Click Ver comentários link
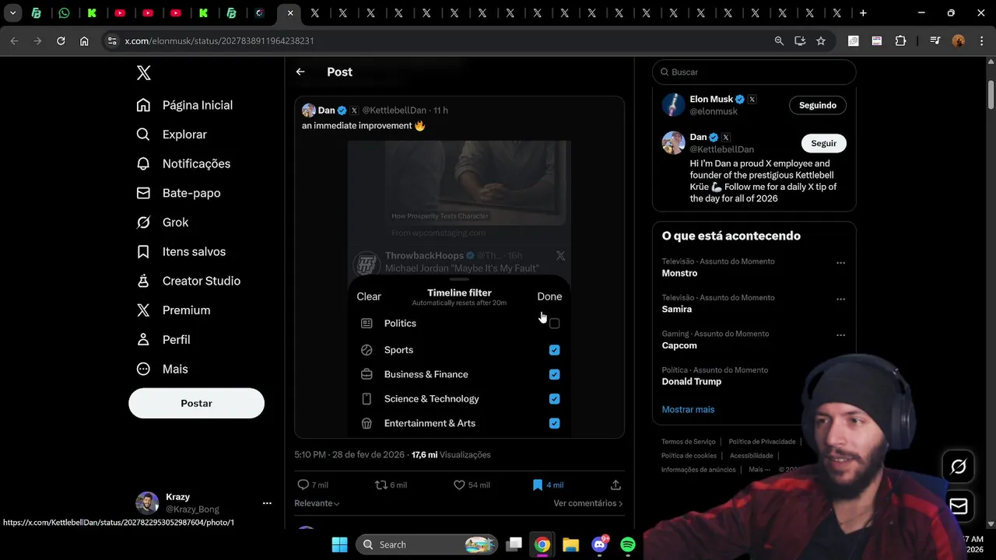 (588, 503)
